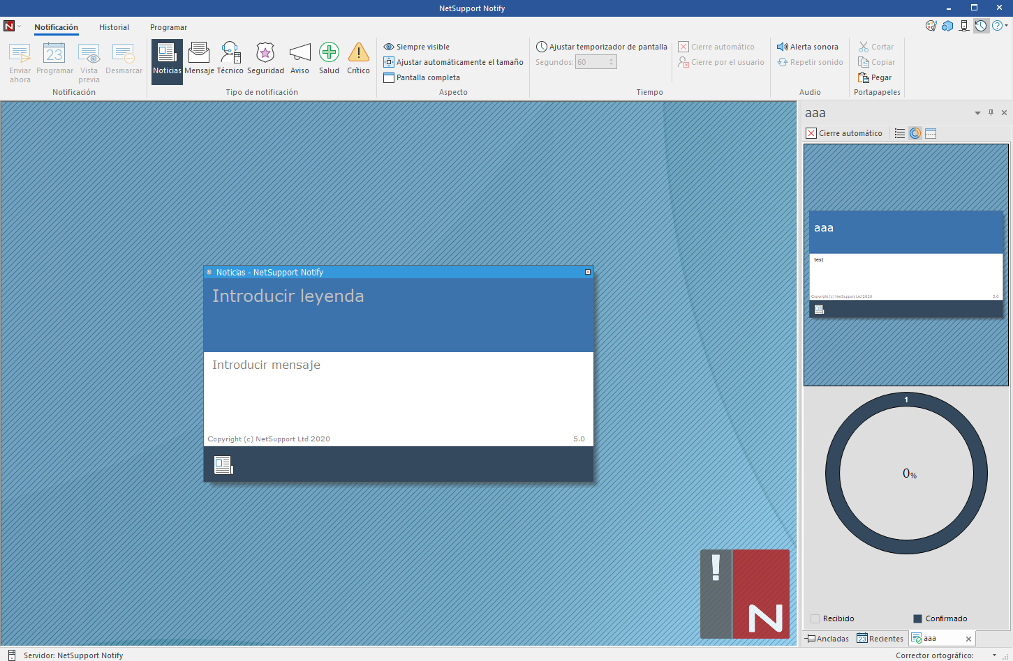
Task: Open the aaa panel options dropdown arrow
Action: (977, 113)
